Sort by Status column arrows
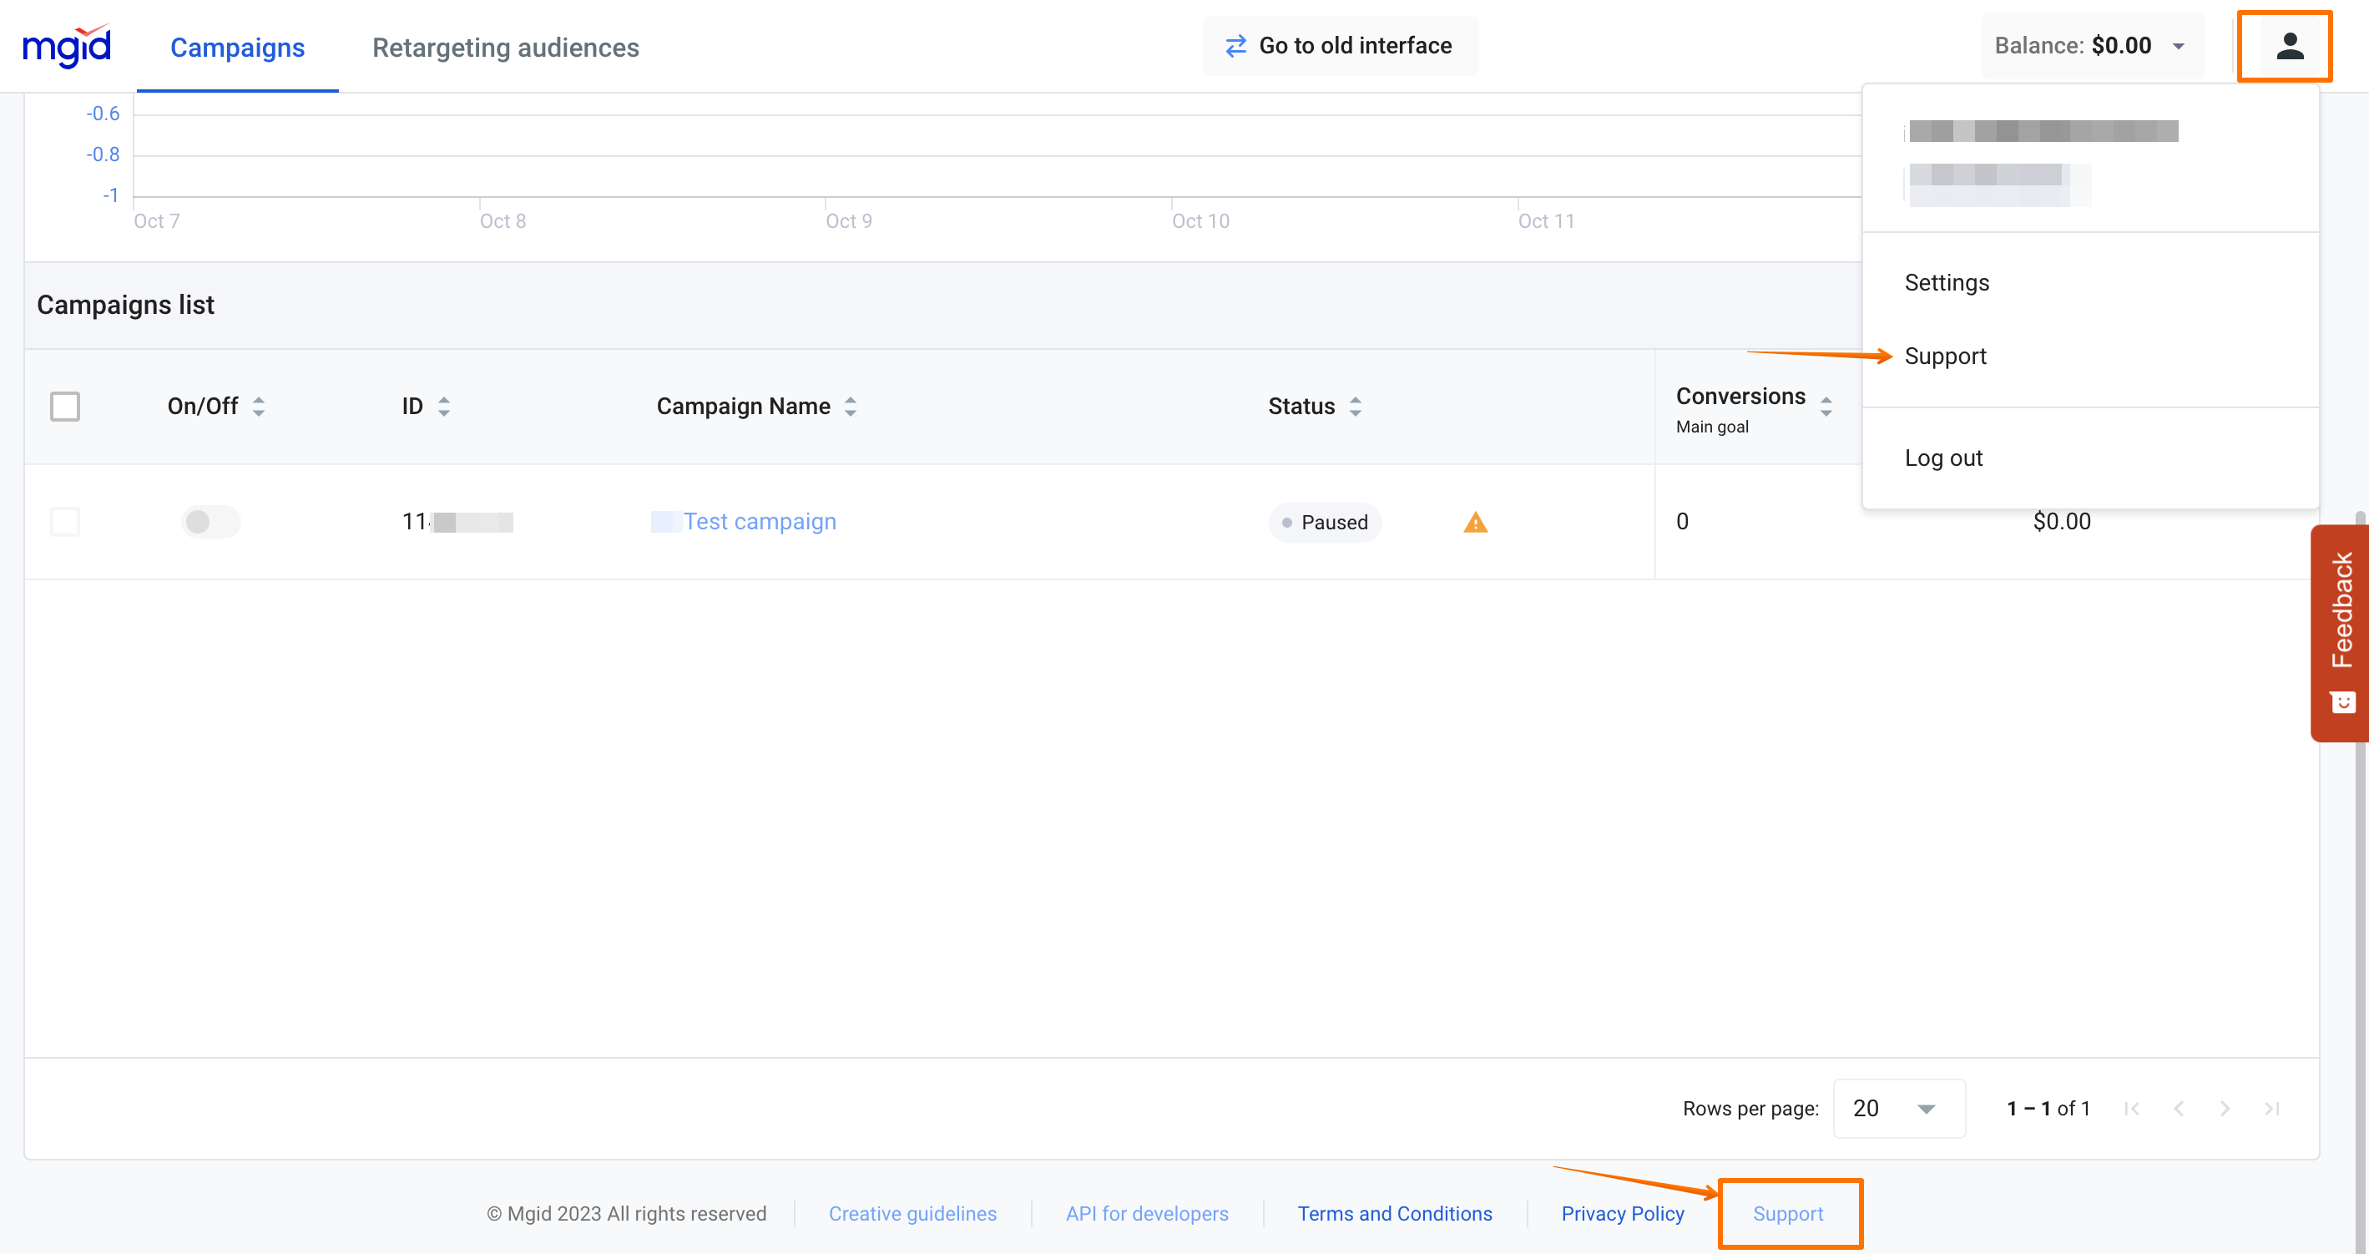This screenshot has height=1254, width=2369. (1355, 407)
